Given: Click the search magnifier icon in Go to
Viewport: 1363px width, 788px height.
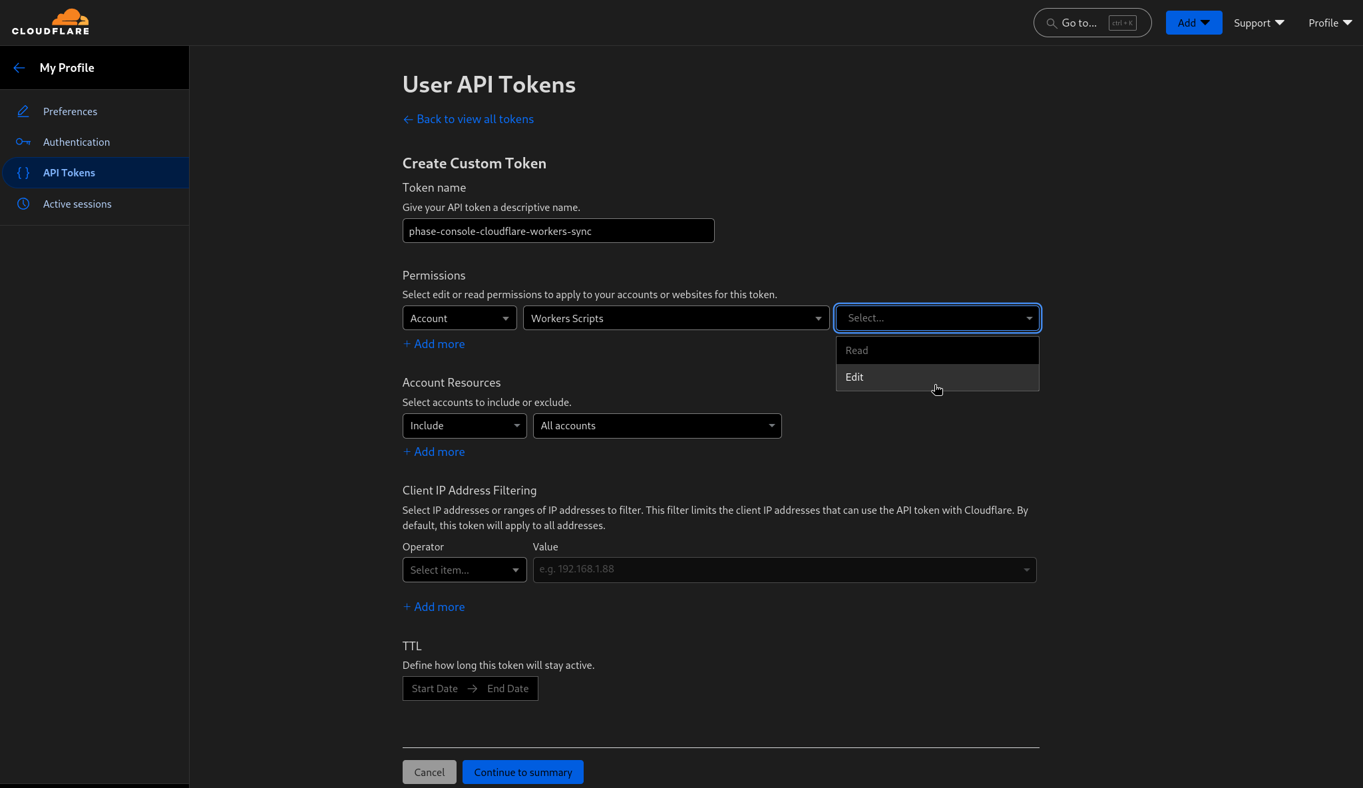Looking at the screenshot, I should pyautogui.click(x=1052, y=23).
